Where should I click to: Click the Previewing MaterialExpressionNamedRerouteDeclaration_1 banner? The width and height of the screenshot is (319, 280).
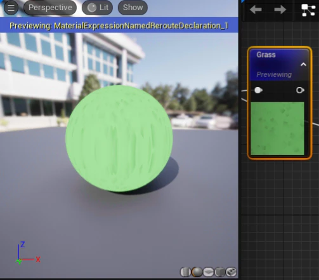119,25
